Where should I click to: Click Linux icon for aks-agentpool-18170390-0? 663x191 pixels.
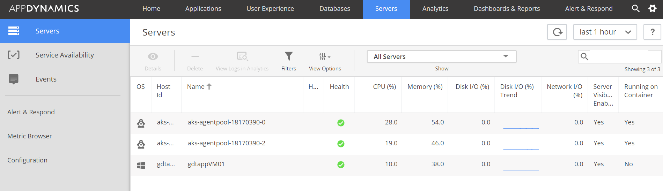(141, 123)
